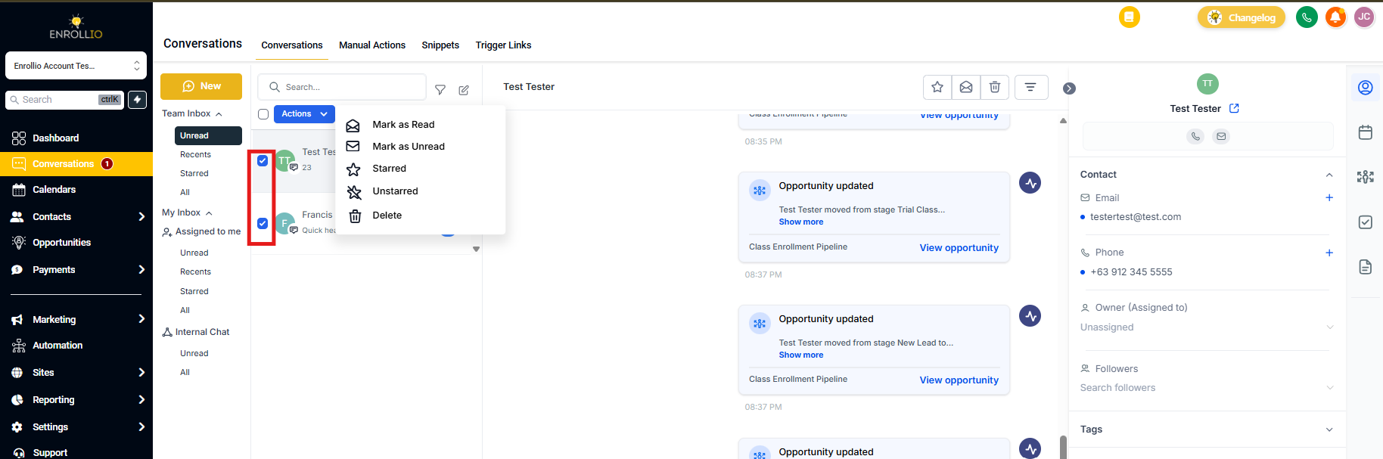This screenshot has width=1383, height=459.
Task: Click the green phone dialer icon
Action: 1307,17
